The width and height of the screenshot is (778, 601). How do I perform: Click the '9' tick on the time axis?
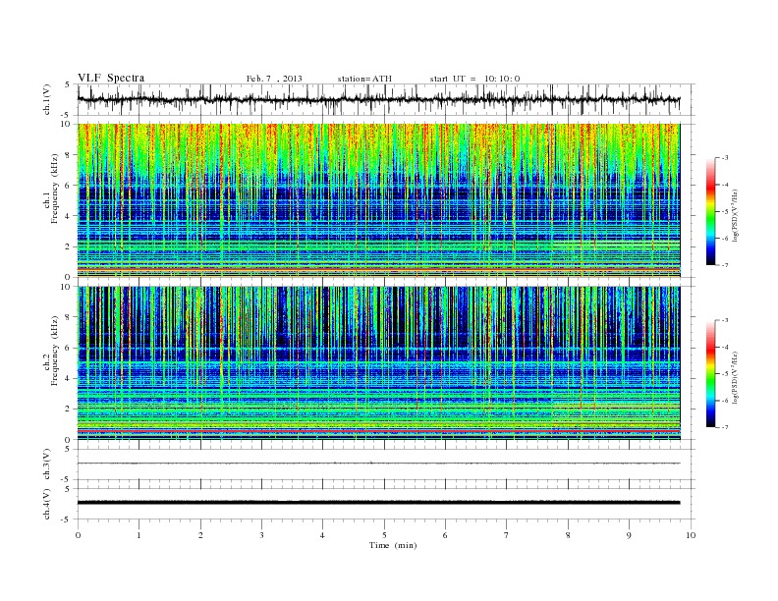pyautogui.click(x=629, y=535)
